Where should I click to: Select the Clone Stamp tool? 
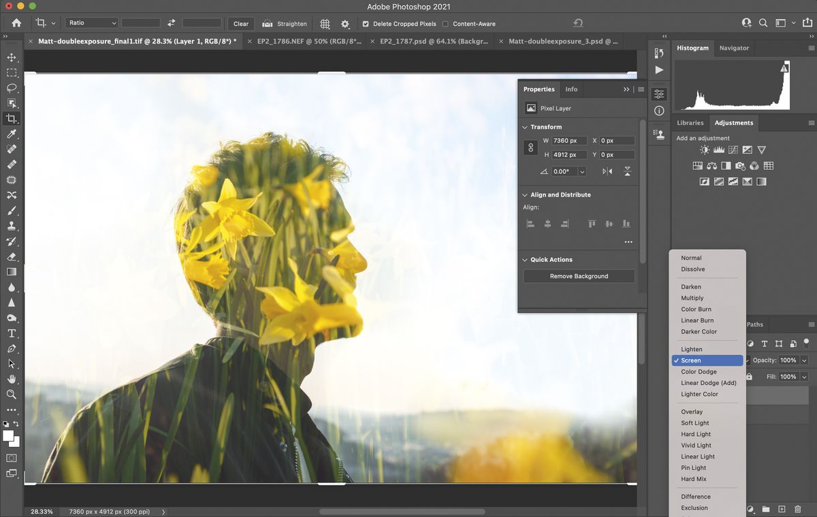point(12,226)
